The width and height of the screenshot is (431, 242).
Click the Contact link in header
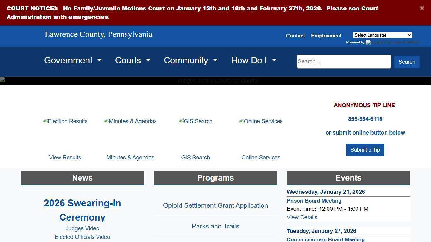point(295,36)
